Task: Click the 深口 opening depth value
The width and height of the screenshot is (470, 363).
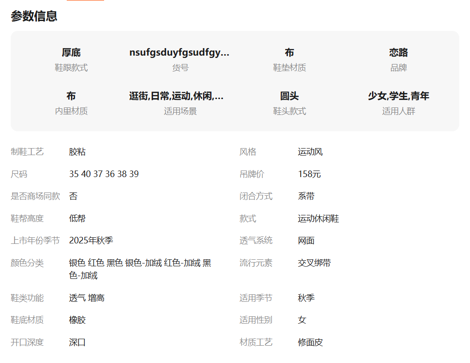Action: pos(77,342)
